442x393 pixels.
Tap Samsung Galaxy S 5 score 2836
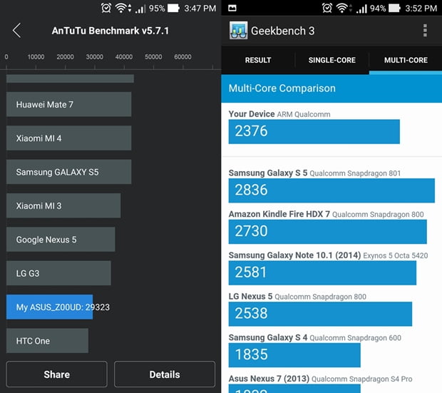click(x=331, y=190)
